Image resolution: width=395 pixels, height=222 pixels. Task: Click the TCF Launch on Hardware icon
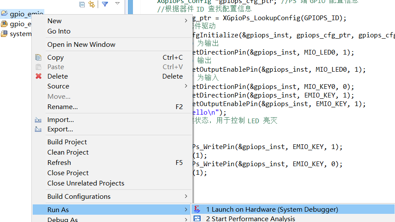(x=197, y=209)
